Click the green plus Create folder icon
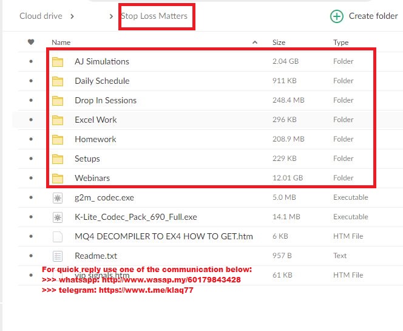The image size is (403, 331). click(x=337, y=16)
